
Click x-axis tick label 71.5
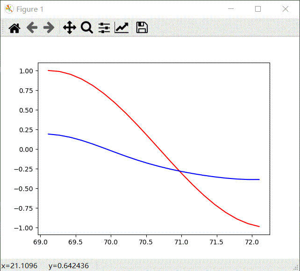(x=216, y=242)
